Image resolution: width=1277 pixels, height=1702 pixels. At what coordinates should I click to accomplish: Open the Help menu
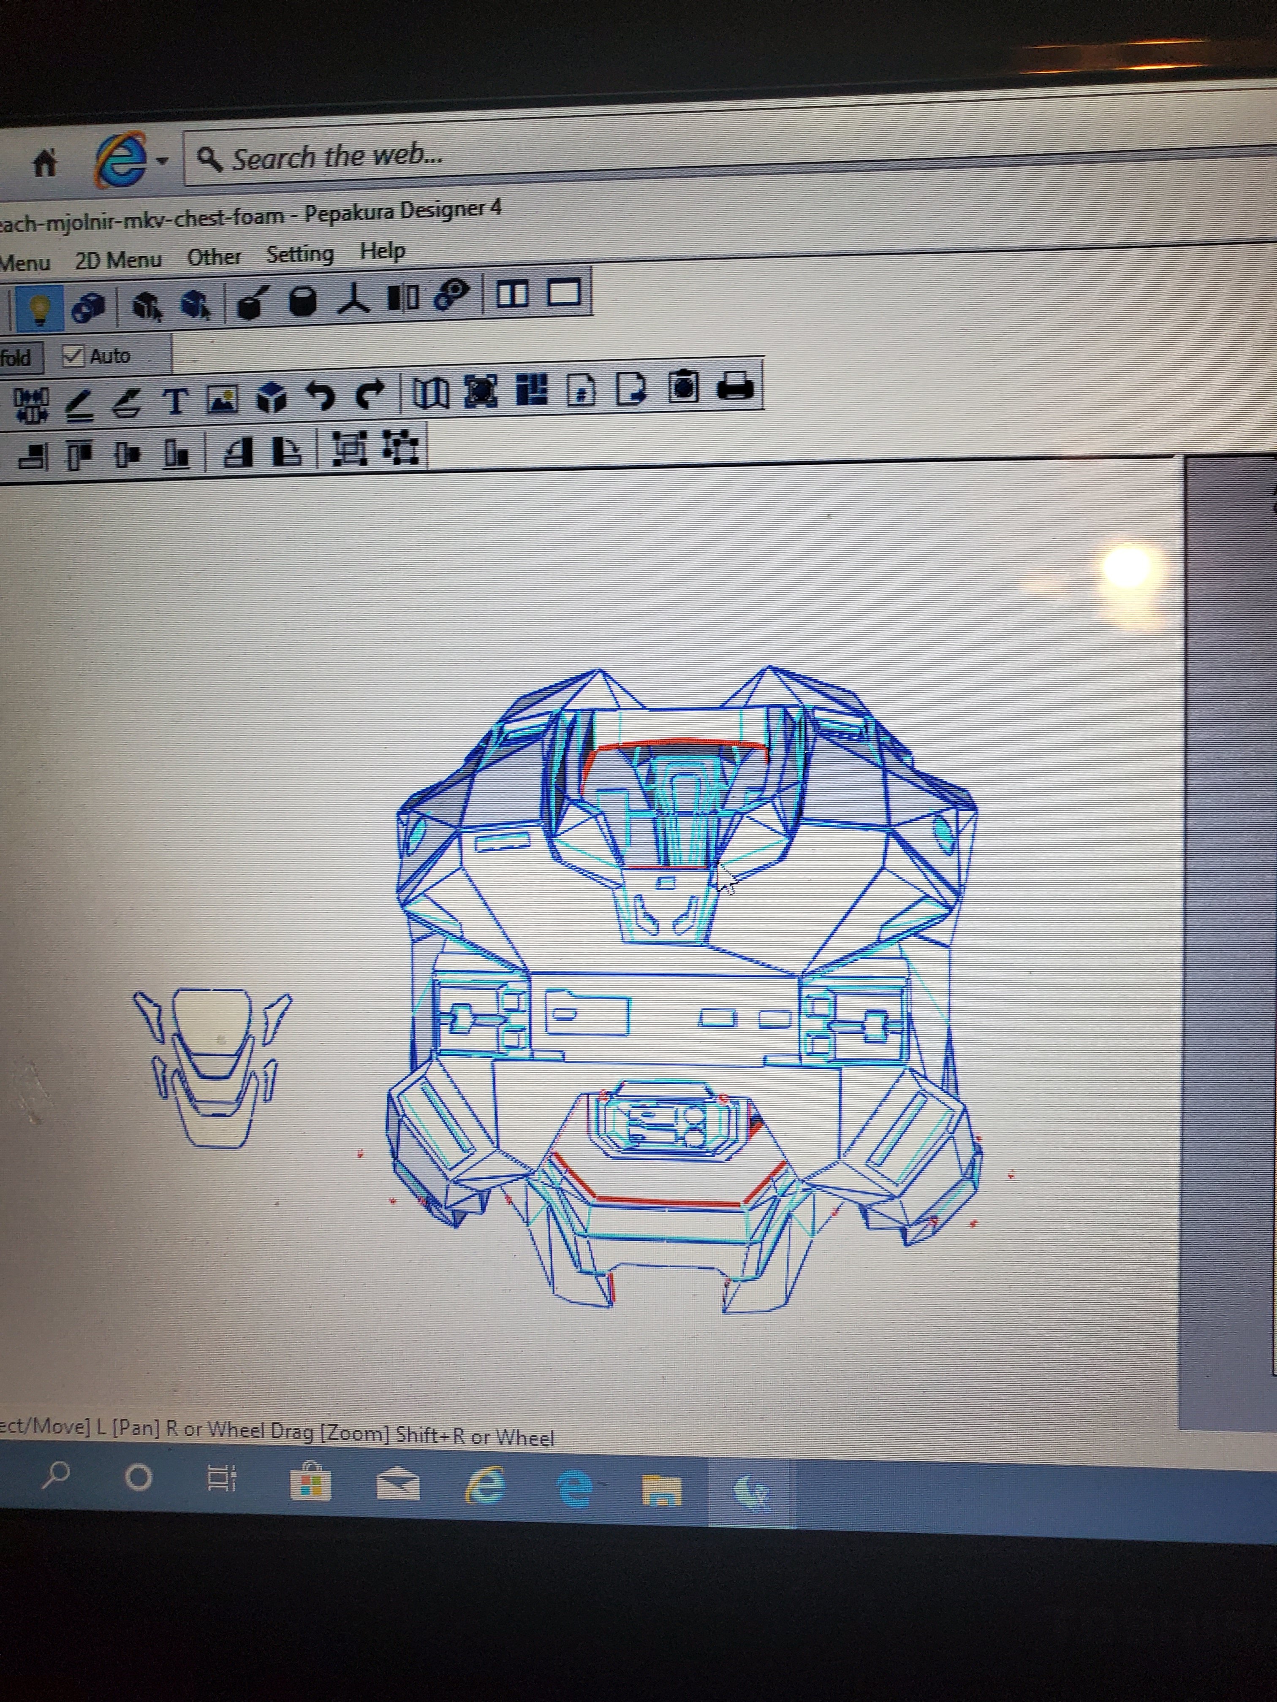pyautogui.click(x=383, y=251)
